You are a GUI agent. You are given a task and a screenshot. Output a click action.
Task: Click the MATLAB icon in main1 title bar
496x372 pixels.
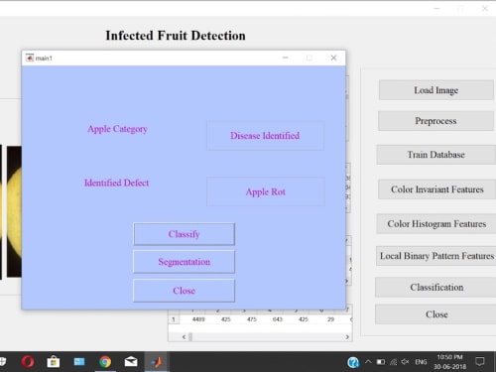point(30,58)
